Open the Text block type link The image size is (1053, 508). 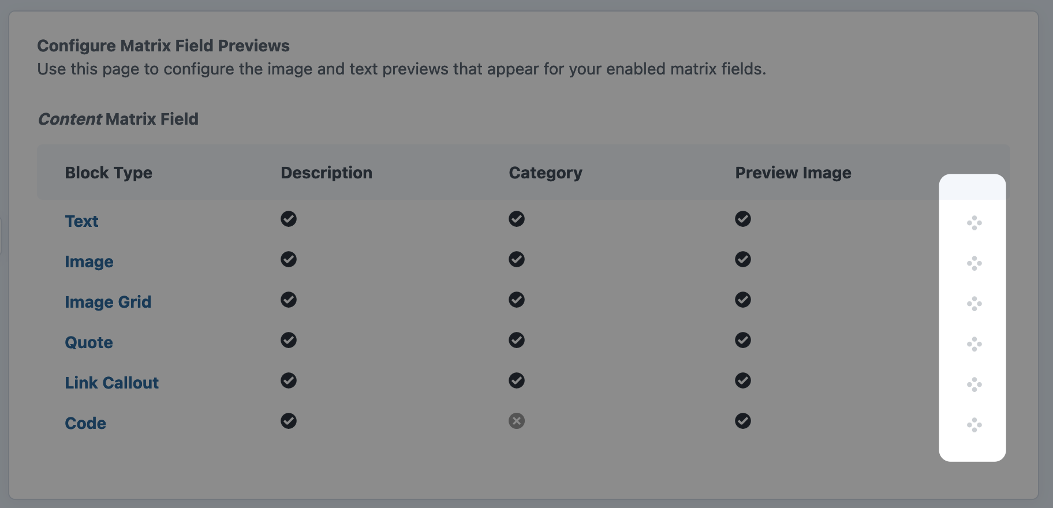pyautogui.click(x=81, y=221)
